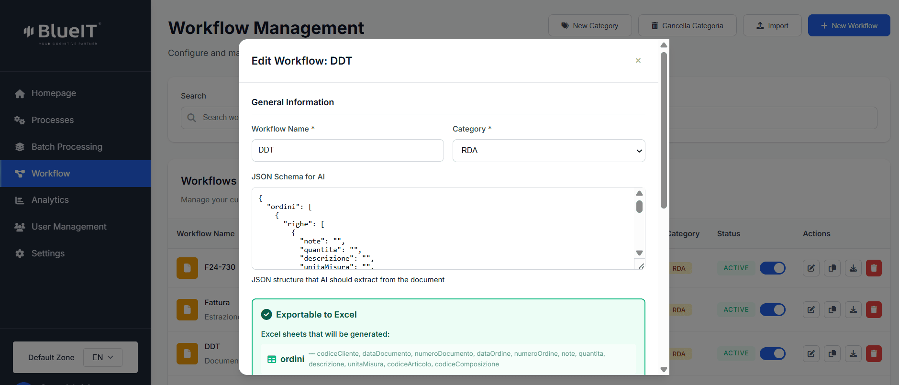Click the edit icon for Fattura row
The height and width of the screenshot is (385, 899).
[811, 310]
